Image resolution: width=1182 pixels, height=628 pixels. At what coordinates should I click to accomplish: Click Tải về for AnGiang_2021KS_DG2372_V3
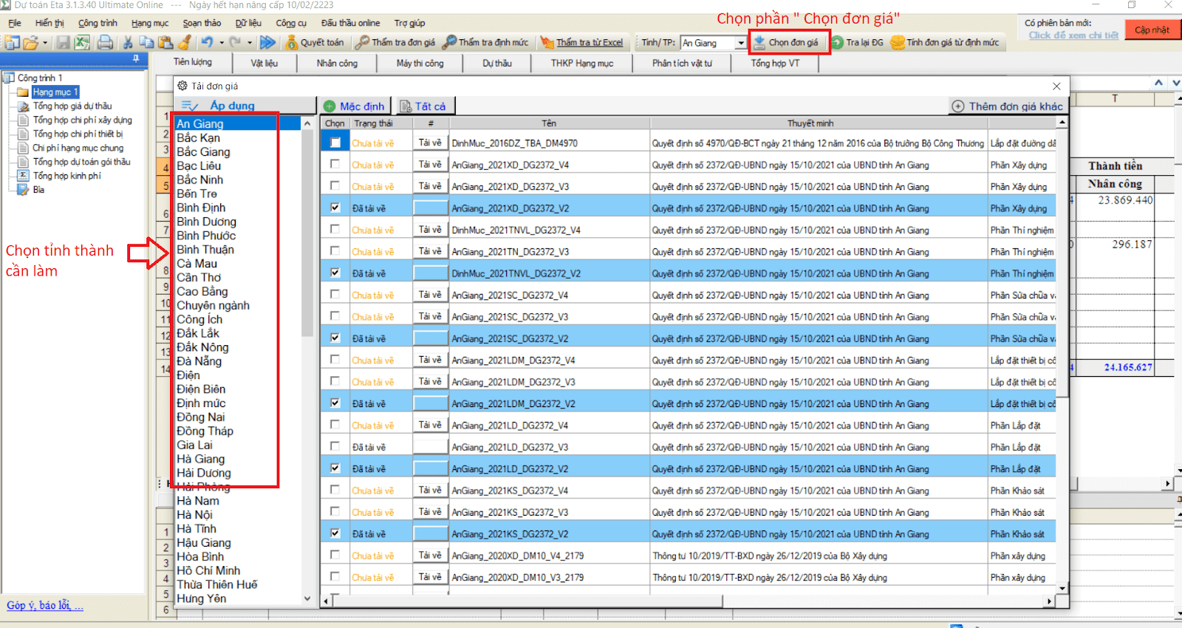430,511
